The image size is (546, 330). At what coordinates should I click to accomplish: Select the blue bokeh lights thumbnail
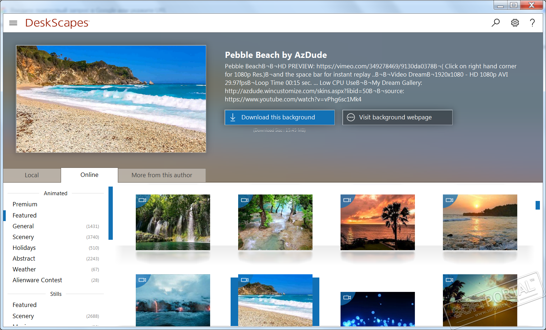[x=378, y=309]
